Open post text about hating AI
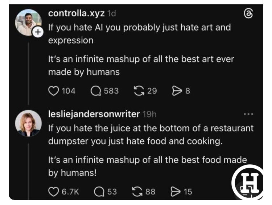 click(139, 34)
